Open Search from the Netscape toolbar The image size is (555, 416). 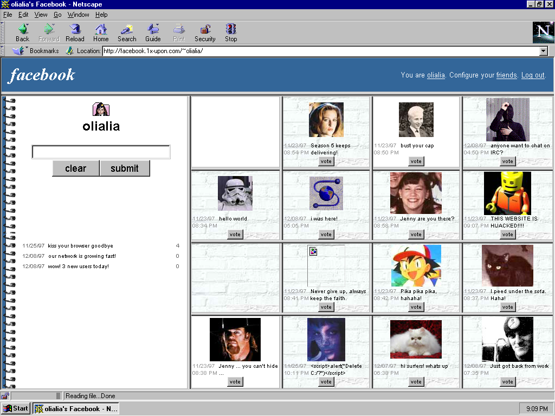click(127, 32)
